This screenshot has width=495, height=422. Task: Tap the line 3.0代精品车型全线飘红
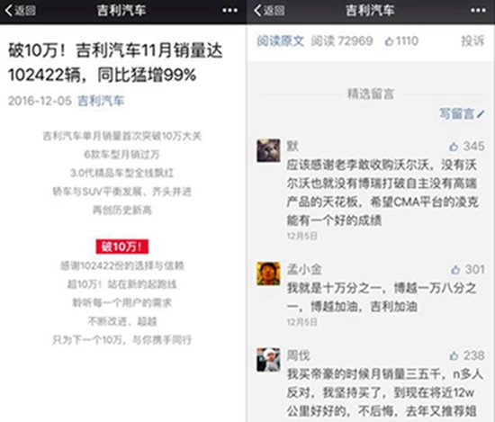coord(122,173)
